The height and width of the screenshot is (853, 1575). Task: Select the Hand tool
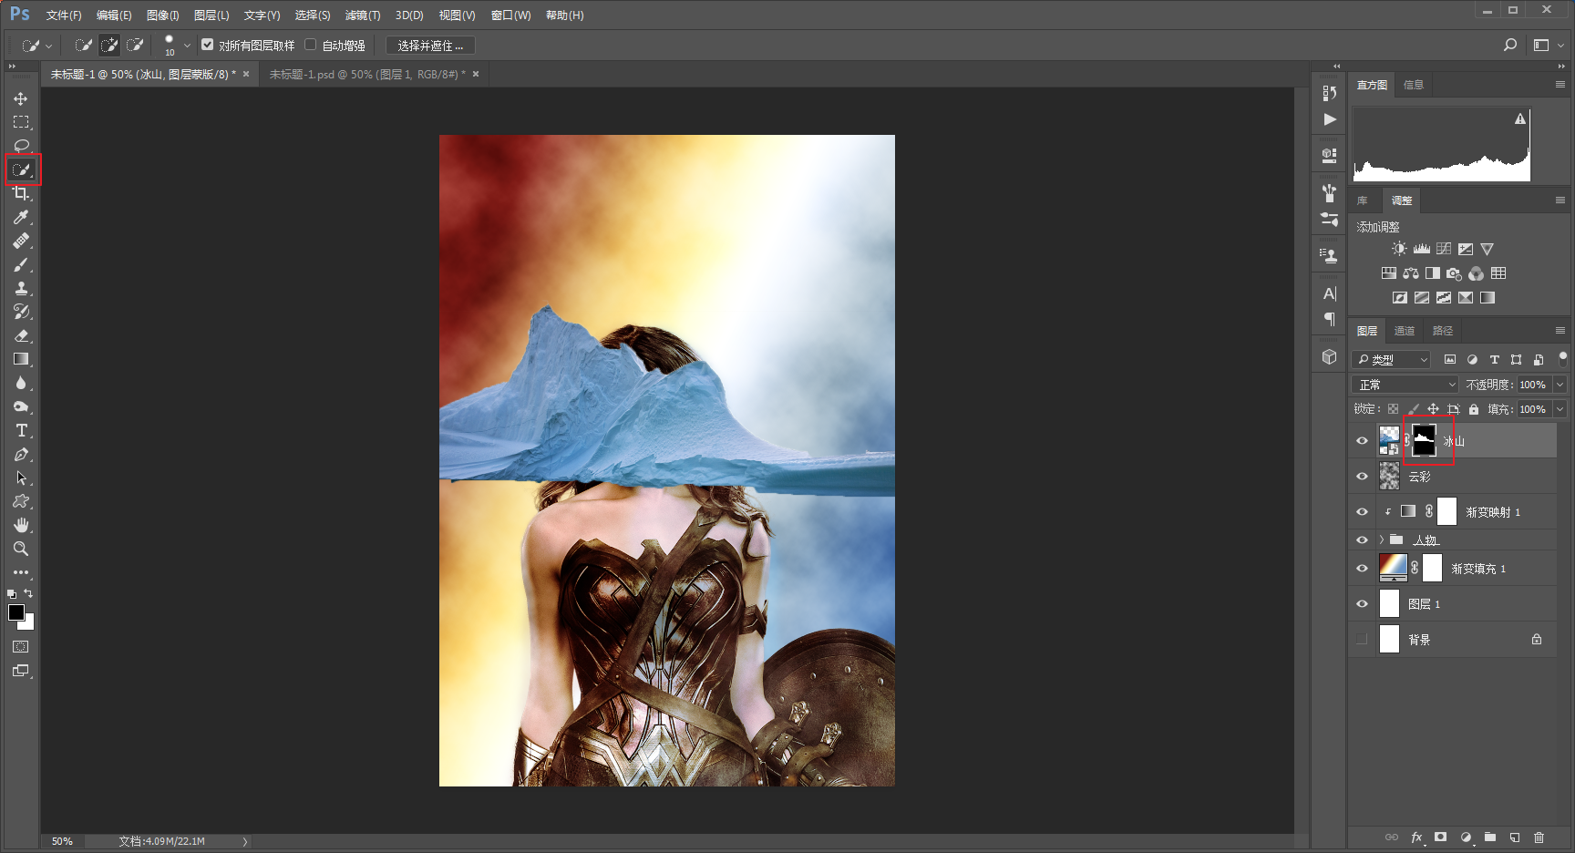[x=21, y=525]
